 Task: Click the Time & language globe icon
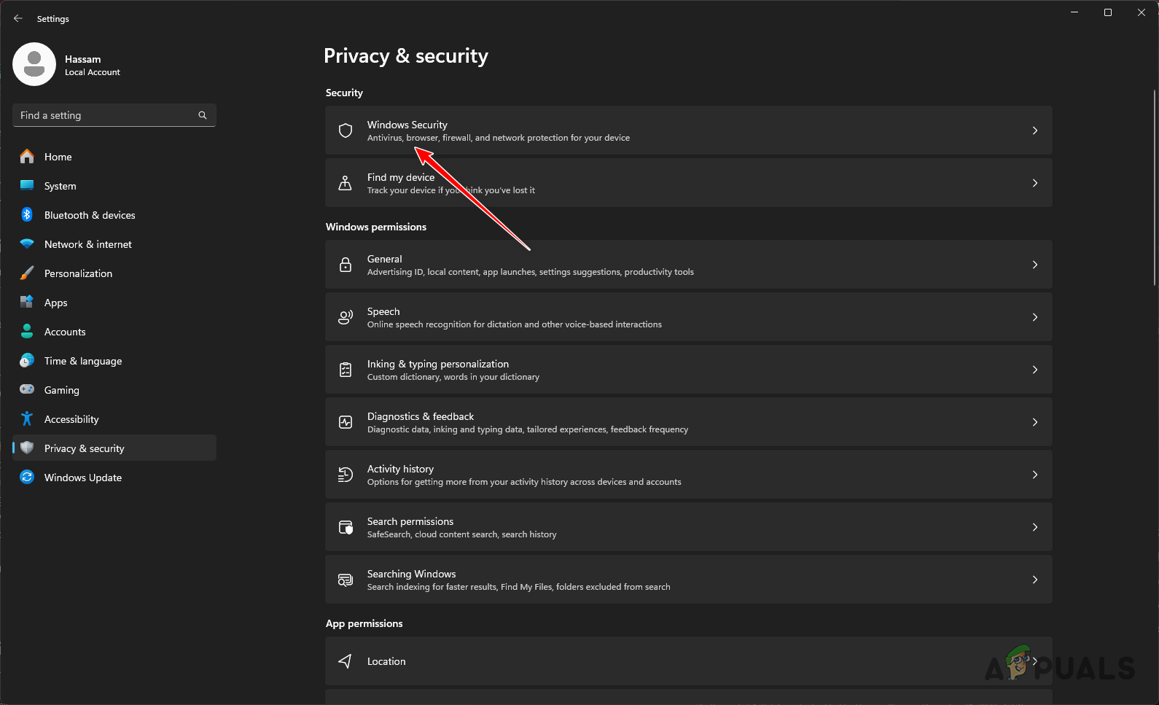[x=27, y=360]
